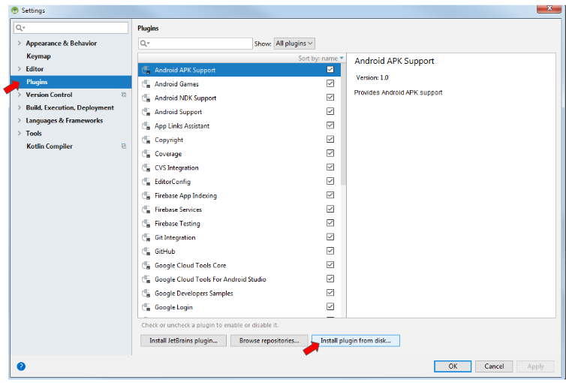Screen dimensions: 566x383
Task: Focus the plugins search field
Action: [x=195, y=44]
